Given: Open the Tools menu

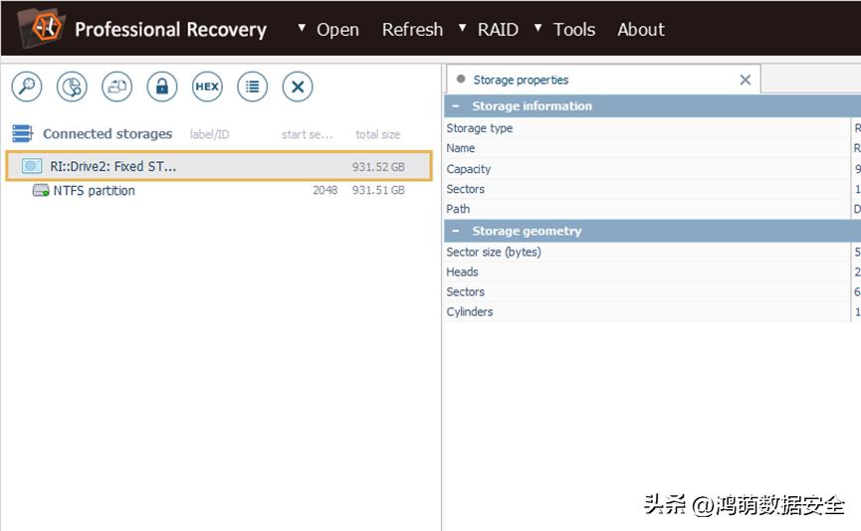Looking at the screenshot, I should coord(573,29).
